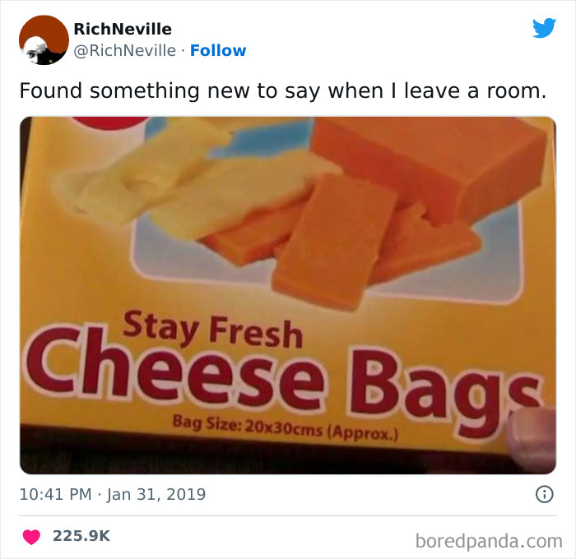Follow the RichNeville account
Viewport: 576px width, 559px height.
(x=218, y=51)
